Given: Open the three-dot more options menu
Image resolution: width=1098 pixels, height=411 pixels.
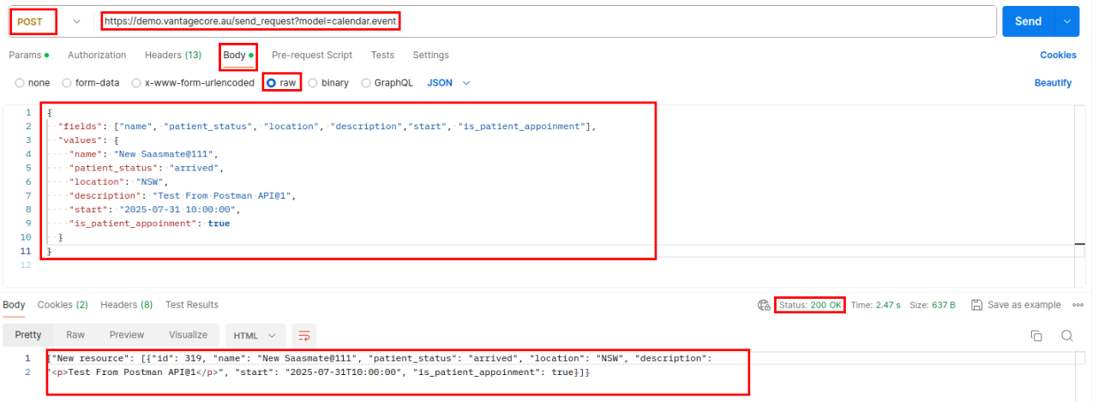Looking at the screenshot, I should point(1077,306).
